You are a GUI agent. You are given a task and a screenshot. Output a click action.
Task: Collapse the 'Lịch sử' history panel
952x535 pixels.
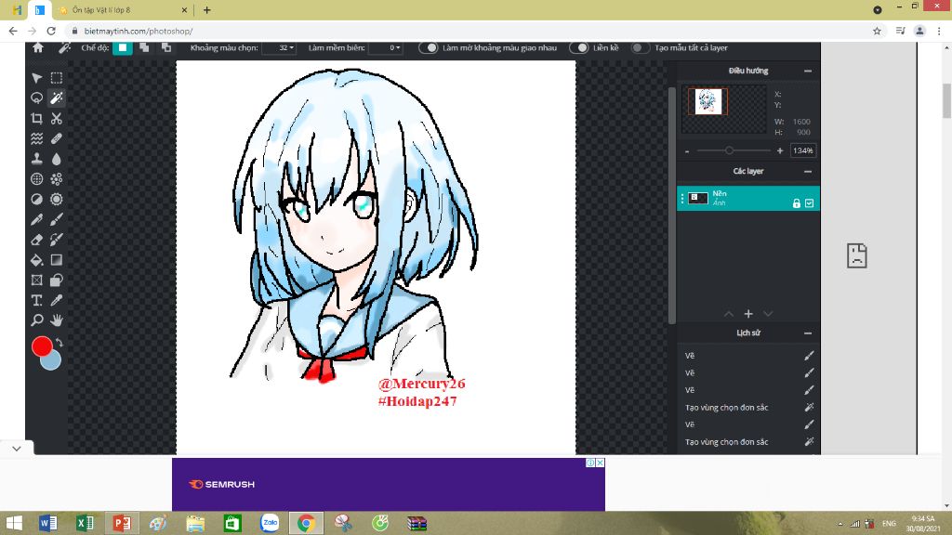click(x=808, y=333)
